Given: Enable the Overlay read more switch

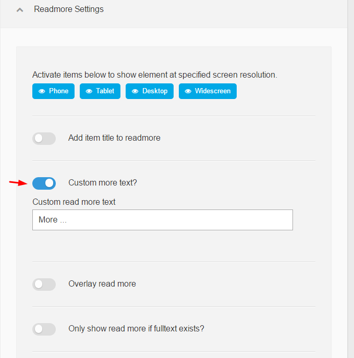Looking at the screenshot, I should pyautogui.click(x=44, y=284).
